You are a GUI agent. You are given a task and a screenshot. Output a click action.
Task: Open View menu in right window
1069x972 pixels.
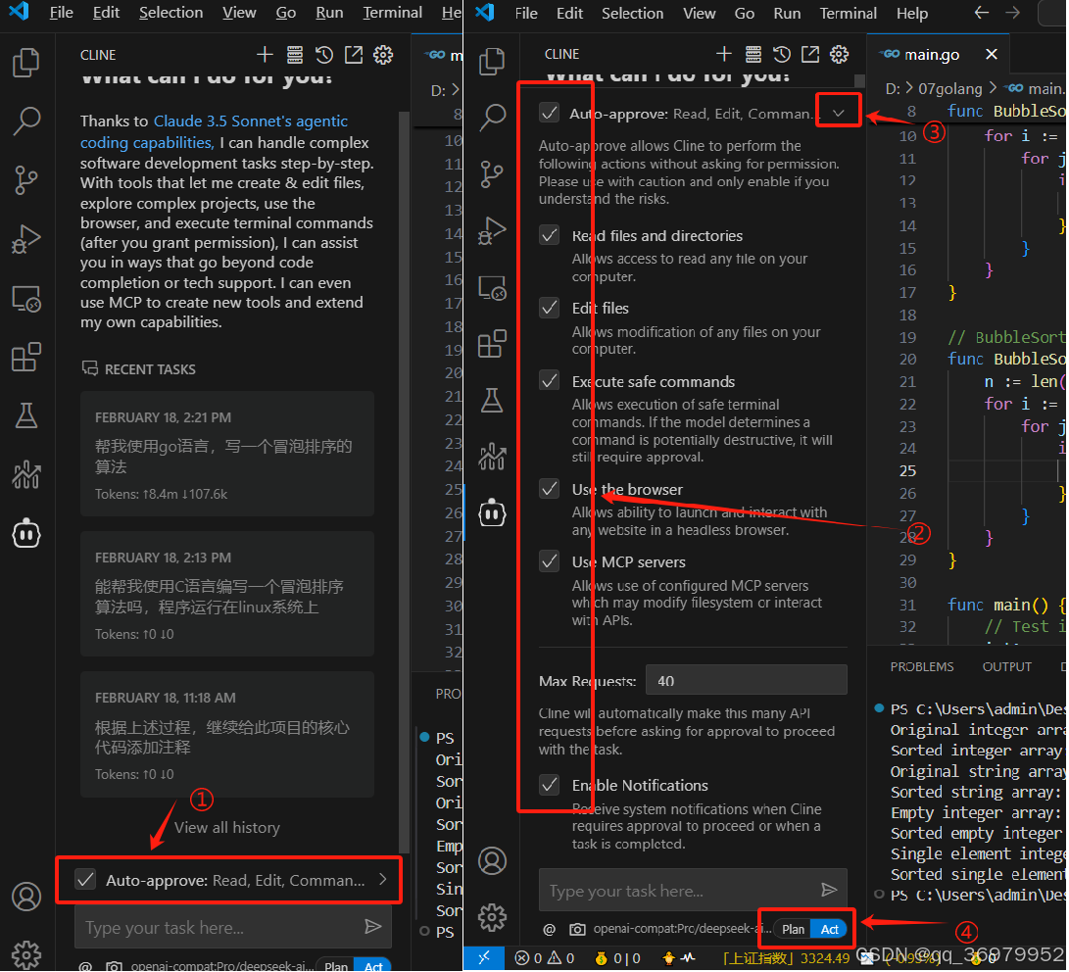point(700,13)
